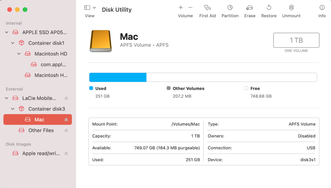Click the storage usage bar
The height and width of the screenshot is (188, 331).
203,77
